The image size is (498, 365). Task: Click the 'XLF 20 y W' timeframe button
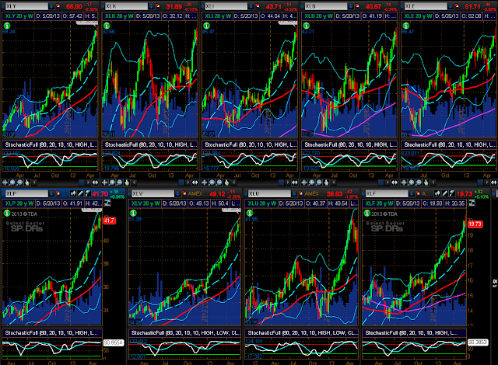pyautogui.click(x=379, y=203)
